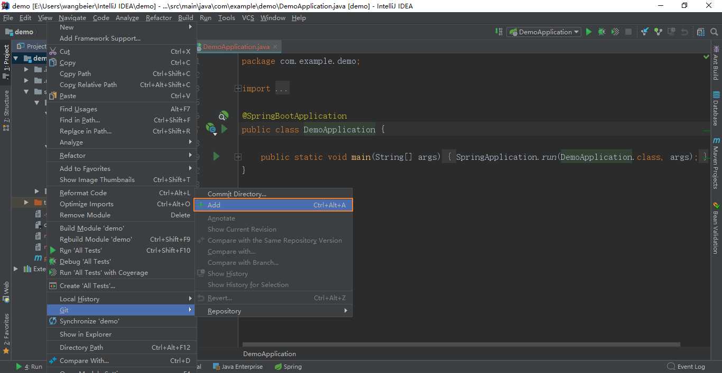Open the VCS menu in menu bar
This screenshot has width=722, height=373.
point(248,17)
